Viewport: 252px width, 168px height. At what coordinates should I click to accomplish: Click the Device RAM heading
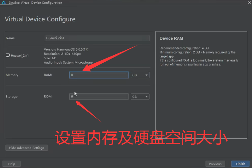tap(171, 38)
